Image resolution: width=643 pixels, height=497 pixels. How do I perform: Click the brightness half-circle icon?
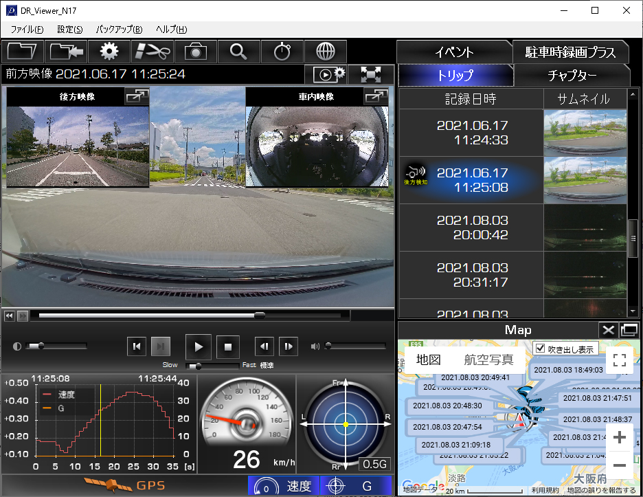(x=16, y=346)
